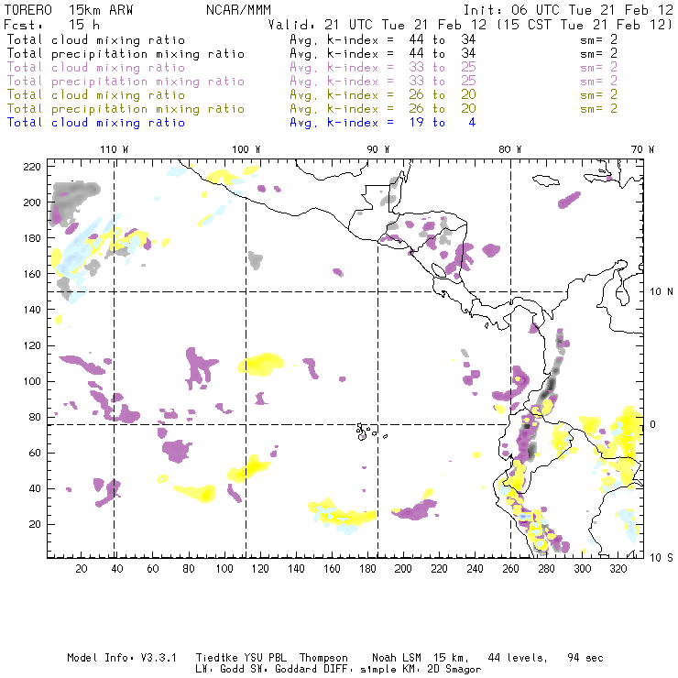Select the 'Model Info: V3.3.1' text
Viewport: 678px width, 678px height.
(122, 658)
